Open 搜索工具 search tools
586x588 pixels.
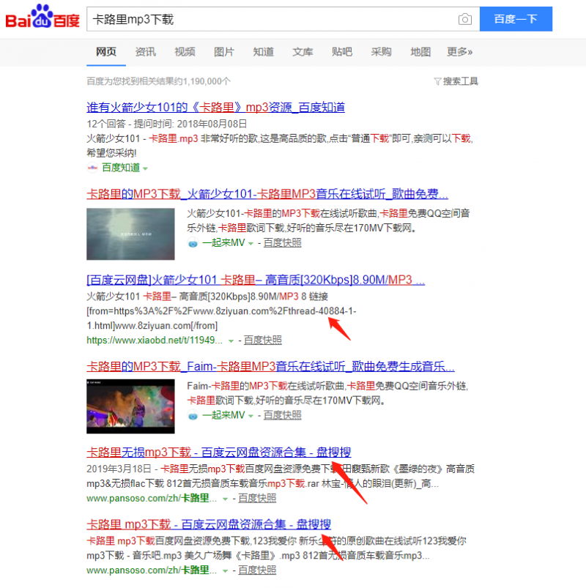pos(460,81)
